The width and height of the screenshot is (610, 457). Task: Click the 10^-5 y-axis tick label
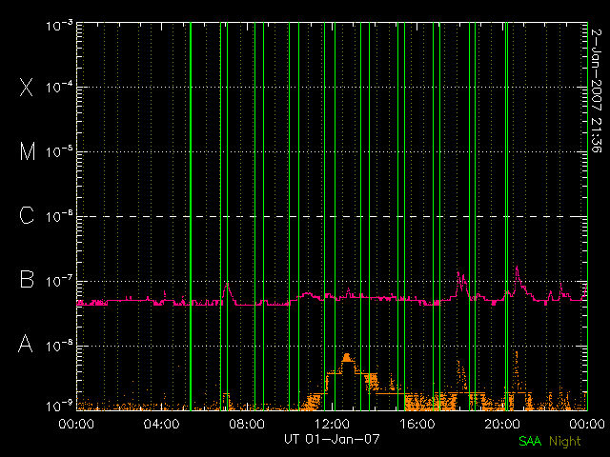[x=59, y=151]
